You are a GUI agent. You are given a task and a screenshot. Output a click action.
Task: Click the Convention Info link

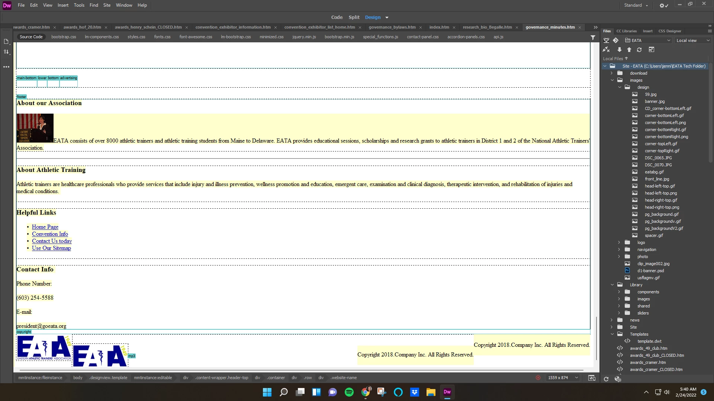[50, 234]
